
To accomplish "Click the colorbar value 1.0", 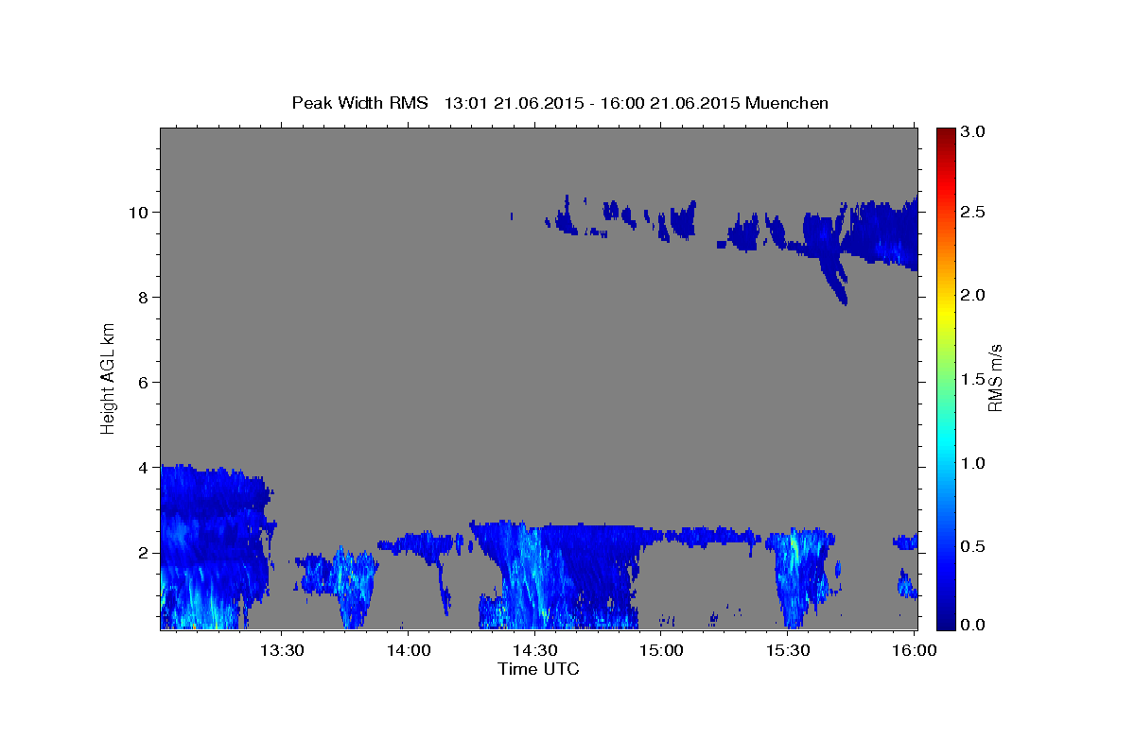I will coord(973,463).
